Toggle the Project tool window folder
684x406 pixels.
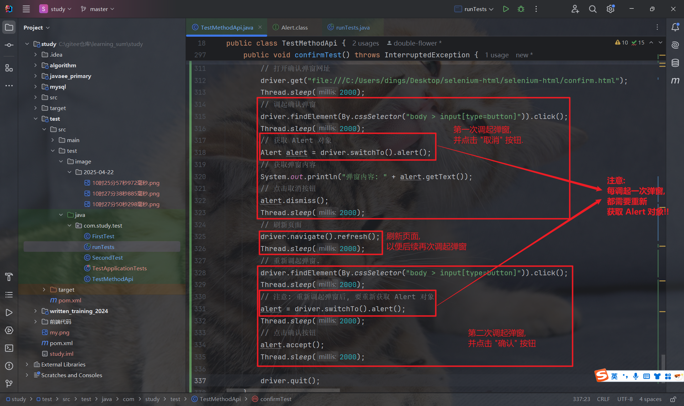[9, 27]
